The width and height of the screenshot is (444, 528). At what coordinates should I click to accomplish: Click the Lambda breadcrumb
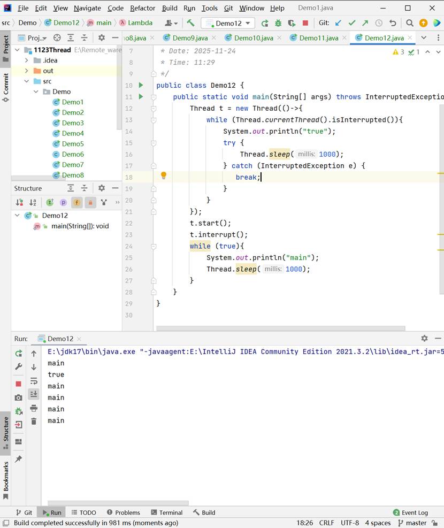[136, 23]
